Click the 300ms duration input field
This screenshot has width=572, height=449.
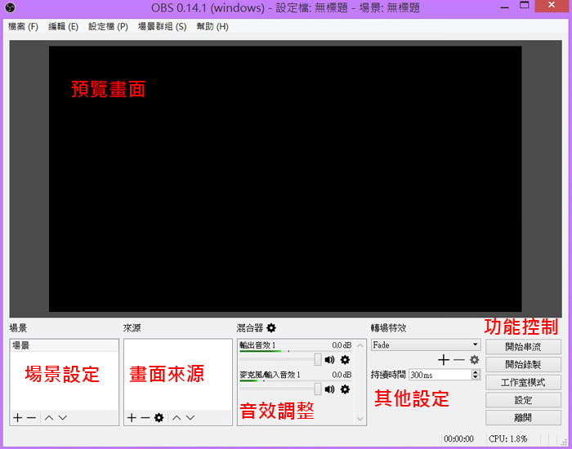pyautogui.click(x=440, y=375)
